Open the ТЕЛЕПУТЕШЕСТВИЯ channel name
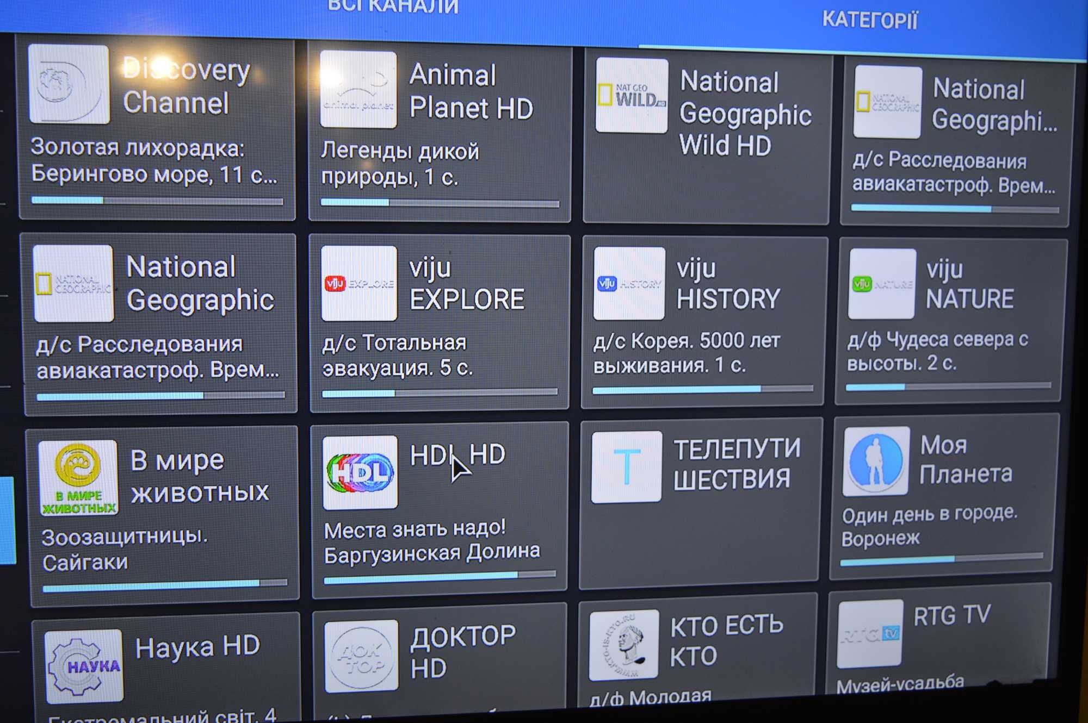Image resolution: width=1088 pixels, height=723 pixels. 737,464
